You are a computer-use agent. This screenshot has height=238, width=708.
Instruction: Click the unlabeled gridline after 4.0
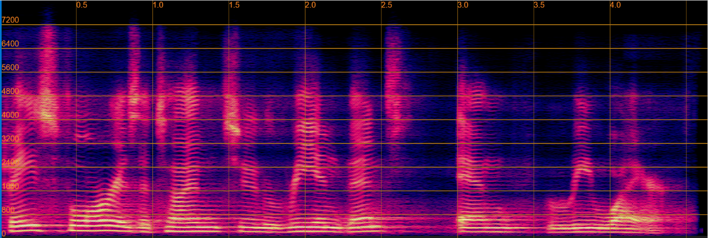click(686, 118)
